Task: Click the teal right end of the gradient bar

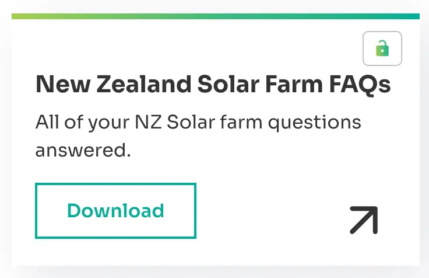Action: pyautogui.click(x=408, y=16)
